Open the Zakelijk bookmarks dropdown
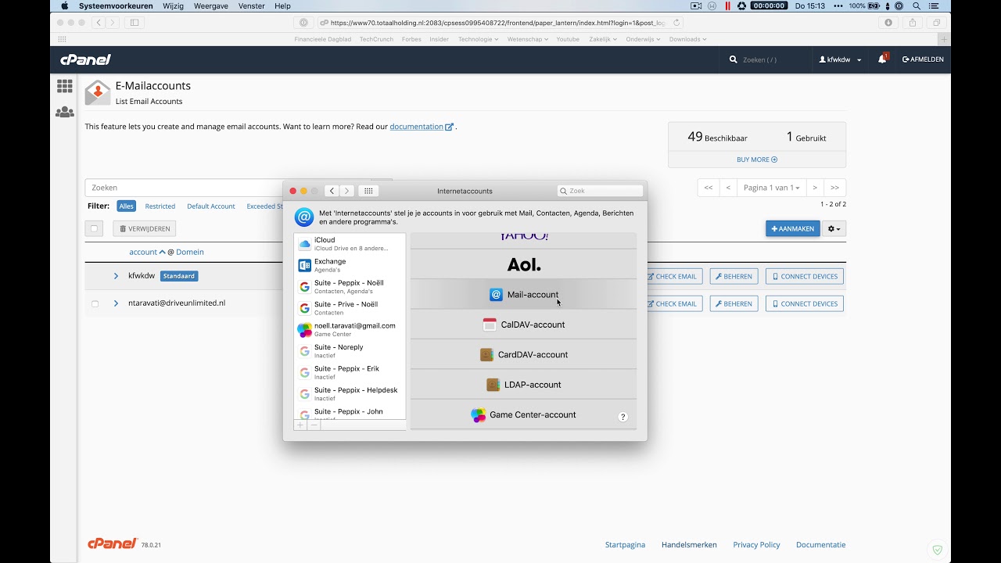Viewport: 1001px width, 563px height. coord(603,39)
